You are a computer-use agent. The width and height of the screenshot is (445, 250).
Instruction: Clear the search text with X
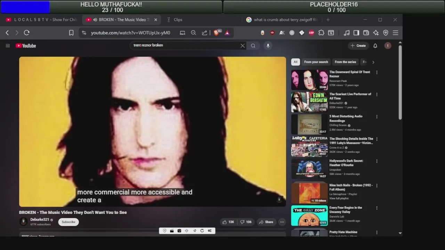[x=243, y=45]
